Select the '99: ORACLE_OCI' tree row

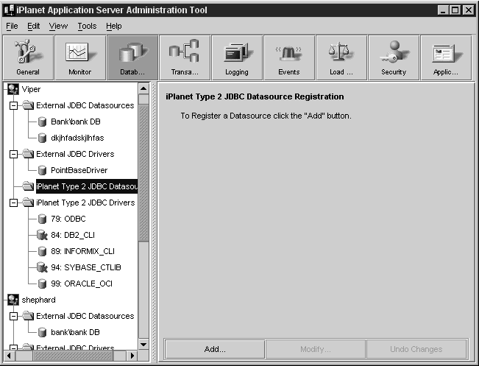click(82, 284)
